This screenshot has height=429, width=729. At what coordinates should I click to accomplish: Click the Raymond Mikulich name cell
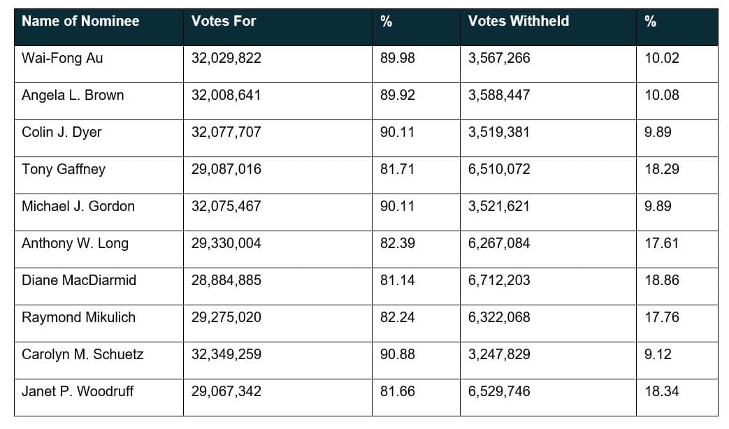(x=78, y=318)
